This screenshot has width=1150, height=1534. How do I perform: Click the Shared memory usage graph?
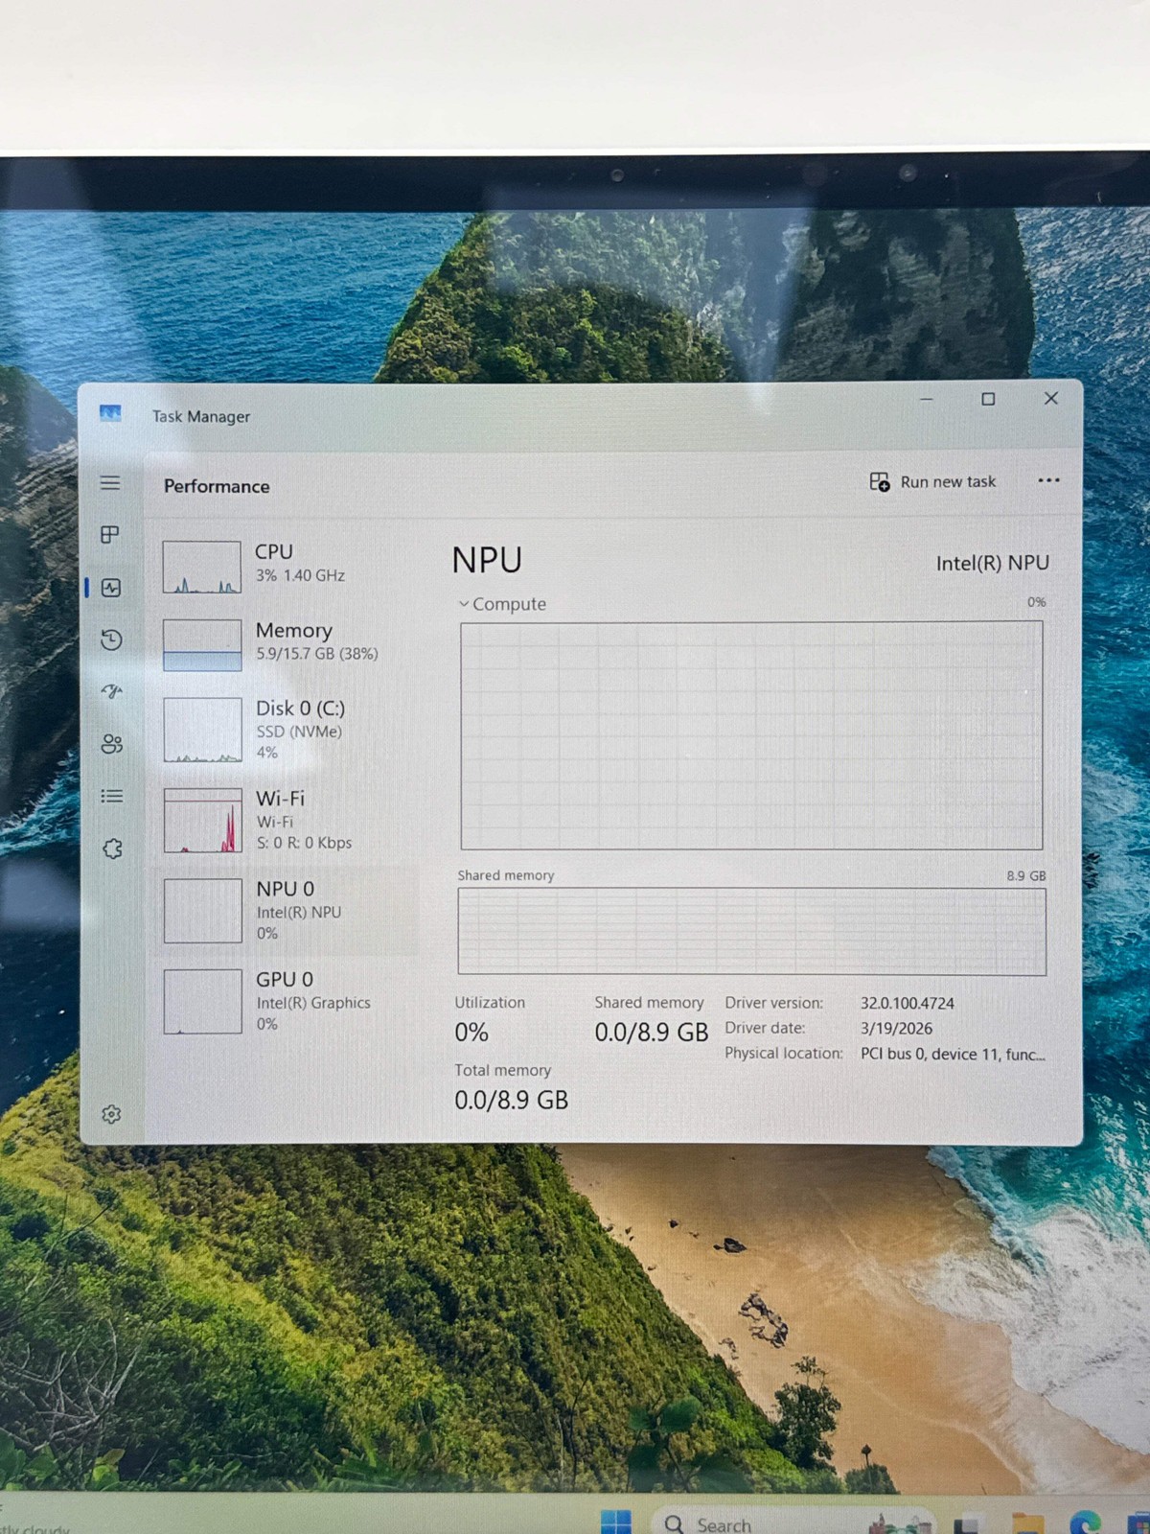click(751, 931)
